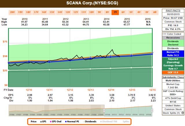Screen dimensions: 185x126
Task: Choose the 15Y time range
Action: point(52,12)
